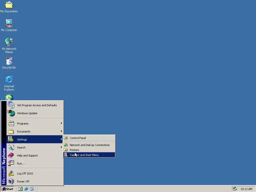The image size is (256, 192).
Task: Click the Control Panel folder icon
Action: [x=66, y=138]
